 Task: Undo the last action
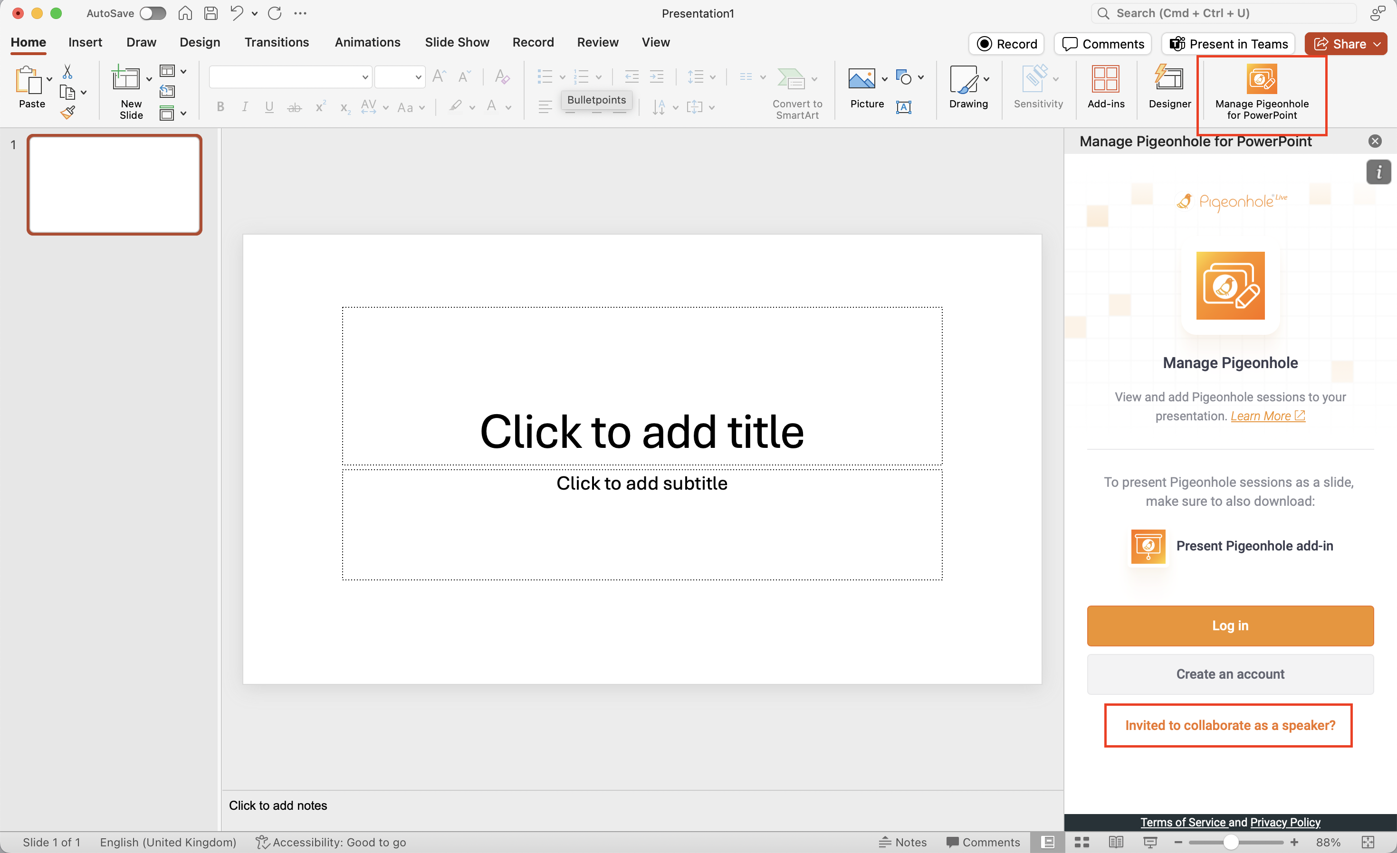[237, 13]
